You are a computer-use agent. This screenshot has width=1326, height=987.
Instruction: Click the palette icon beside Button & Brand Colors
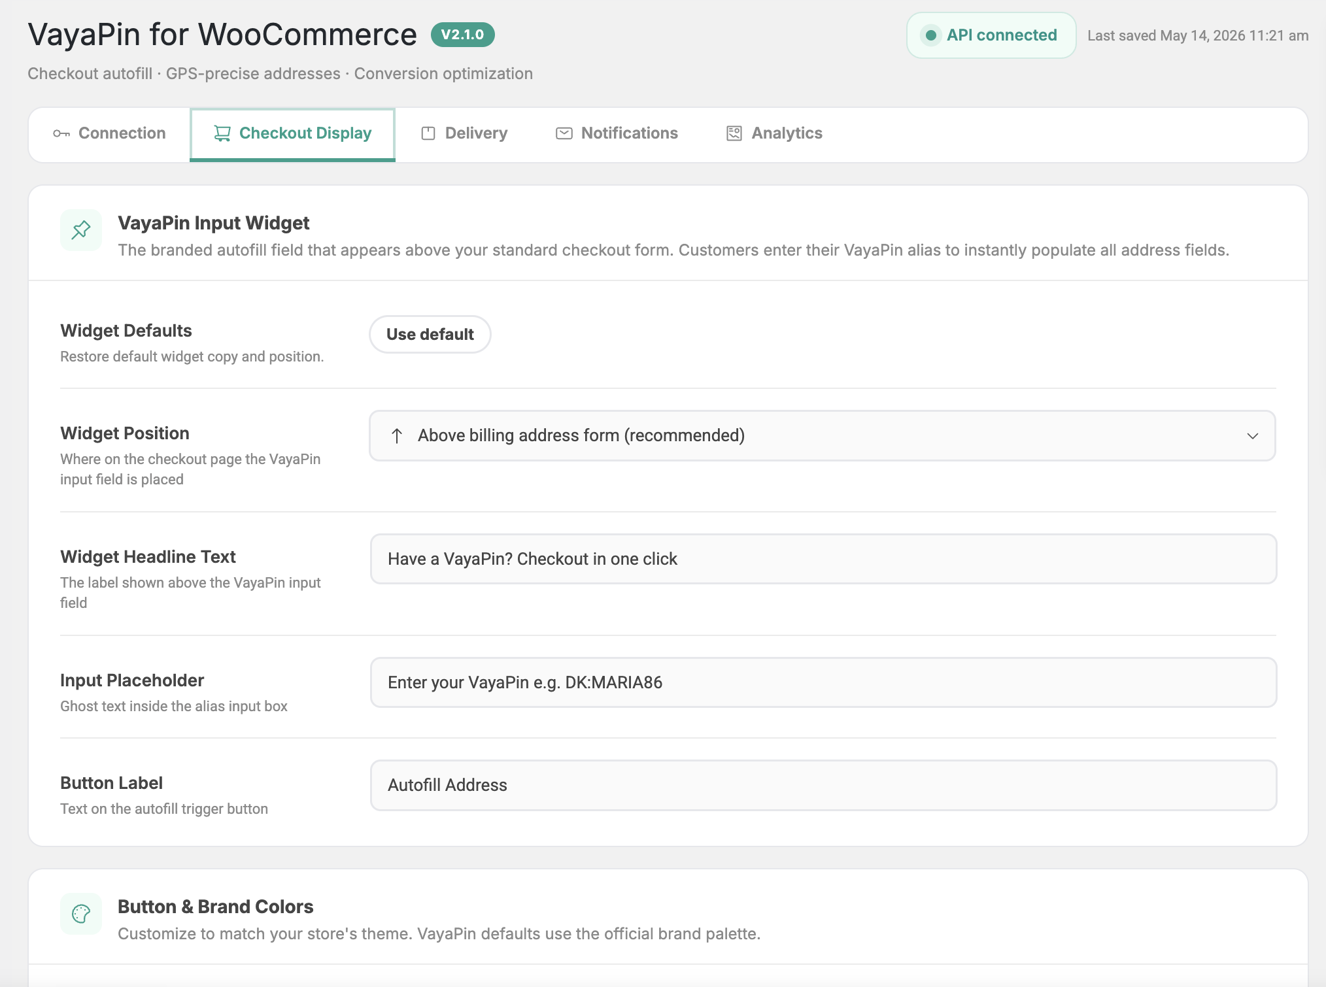click(81, 914)
